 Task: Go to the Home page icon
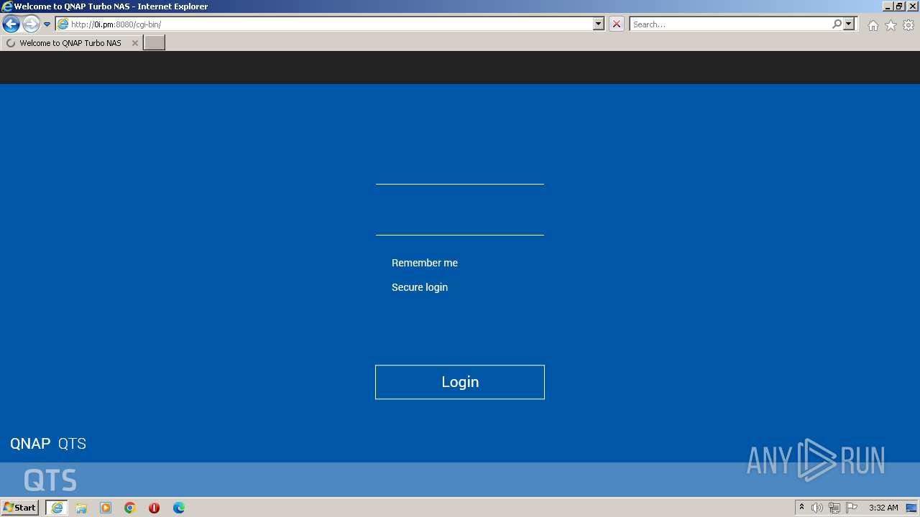click(873, 25)
